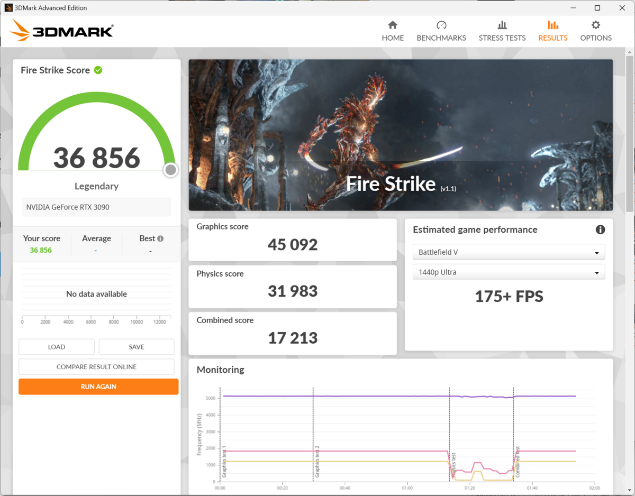Maximize the 3DMark window

coord(597,8)
